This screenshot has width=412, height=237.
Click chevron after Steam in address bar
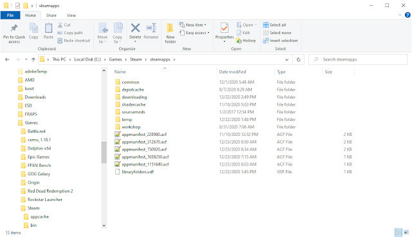click(146, 60)
